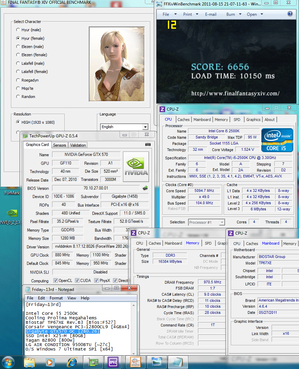Click the BIOS version save chip icon

coord(145,188)
